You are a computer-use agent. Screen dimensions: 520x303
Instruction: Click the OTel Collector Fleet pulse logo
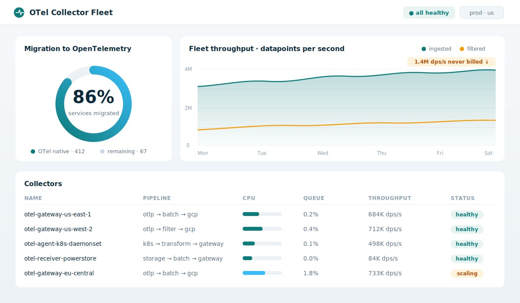coord(19,13)
